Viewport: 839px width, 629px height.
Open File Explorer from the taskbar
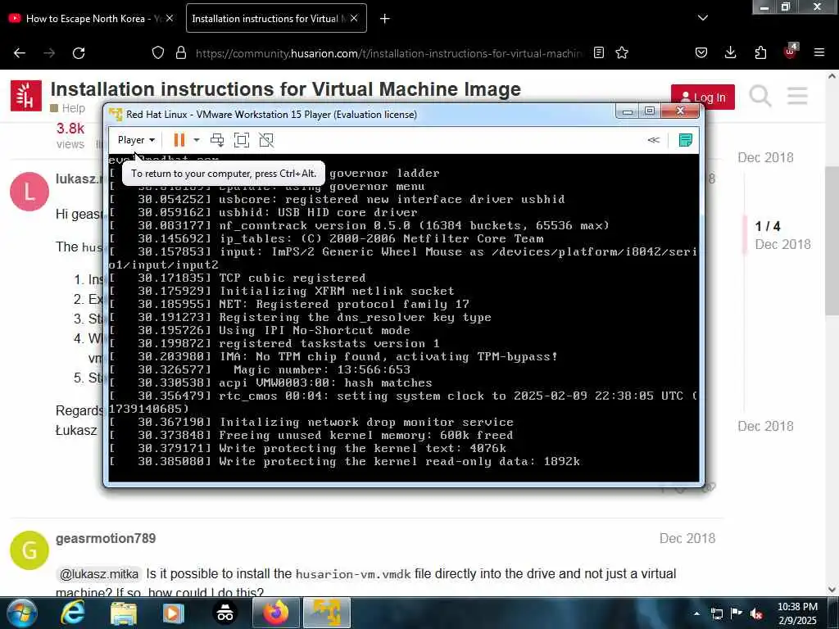coord(124,613)
